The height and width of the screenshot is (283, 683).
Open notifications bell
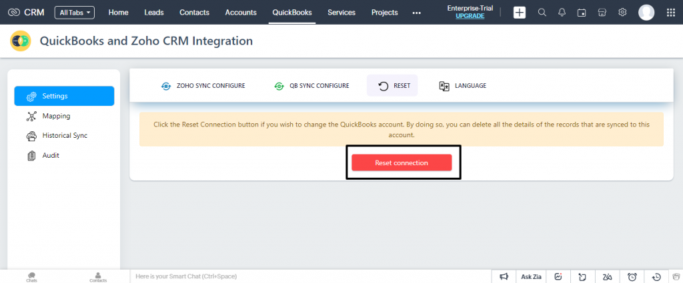coord(562,12)
